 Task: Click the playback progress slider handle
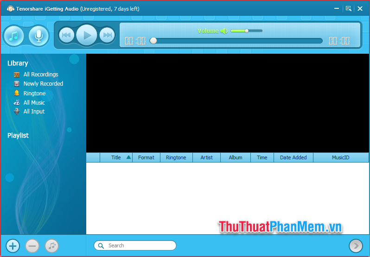[x=153, y=41]
